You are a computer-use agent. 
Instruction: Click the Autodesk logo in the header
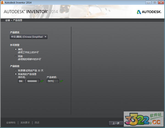[149, 12]
